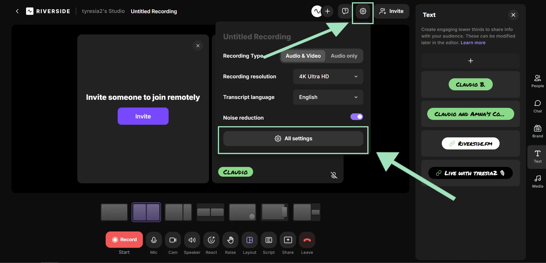The image size is (546, 263).
Task: Click the Riverside waveform avatar icon
Action: tap(317, 11)
